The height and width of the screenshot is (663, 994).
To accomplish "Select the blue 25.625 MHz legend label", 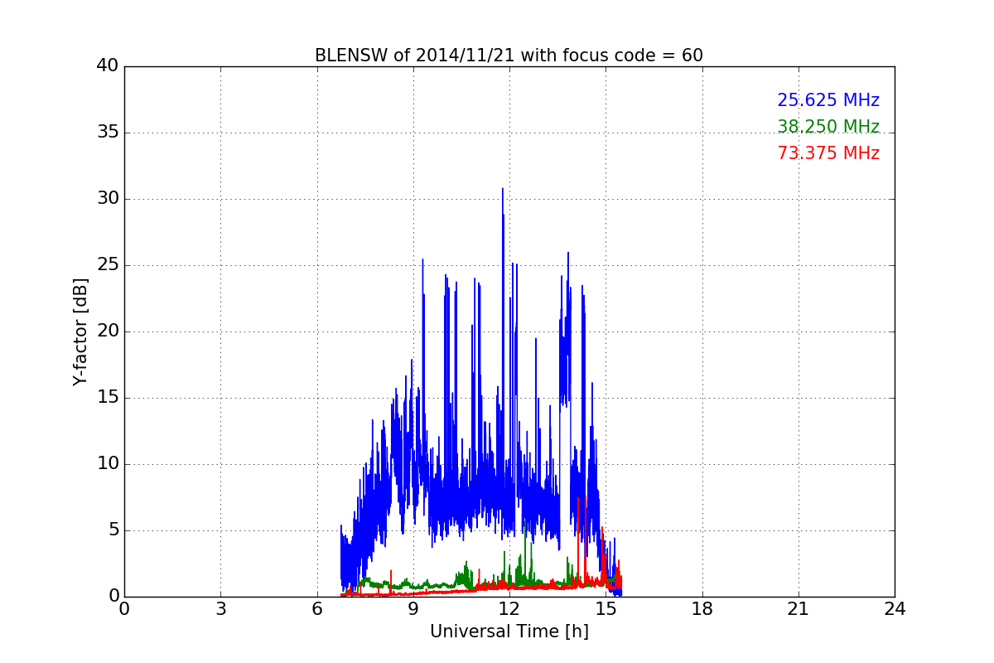I will [828, 100].
